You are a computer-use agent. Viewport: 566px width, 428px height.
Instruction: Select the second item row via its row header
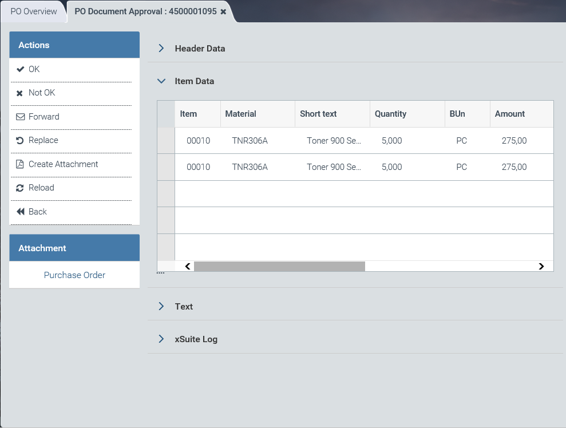[x=166, y=167]
